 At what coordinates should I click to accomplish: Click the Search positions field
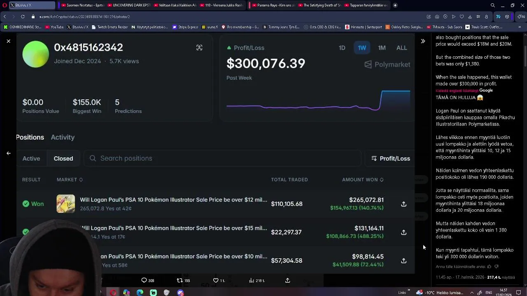(x=222, y=158)
